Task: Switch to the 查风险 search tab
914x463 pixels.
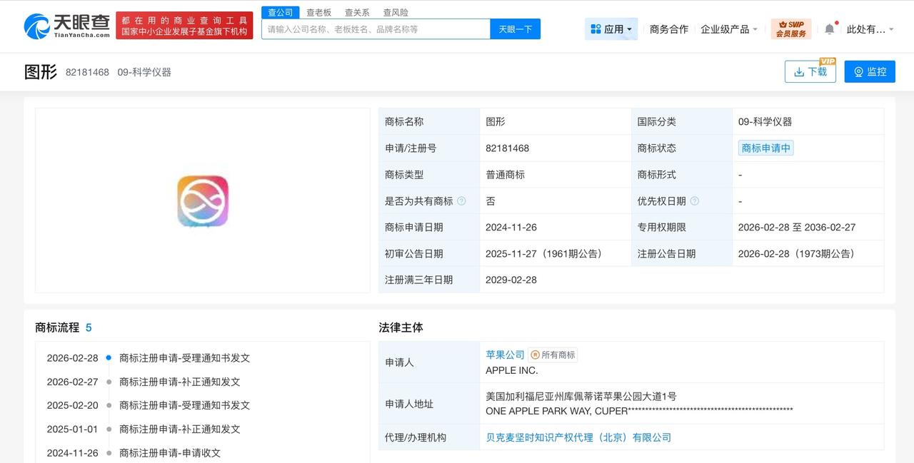Action: 394,12
